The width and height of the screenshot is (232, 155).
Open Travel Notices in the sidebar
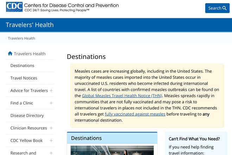click(24, 78)
